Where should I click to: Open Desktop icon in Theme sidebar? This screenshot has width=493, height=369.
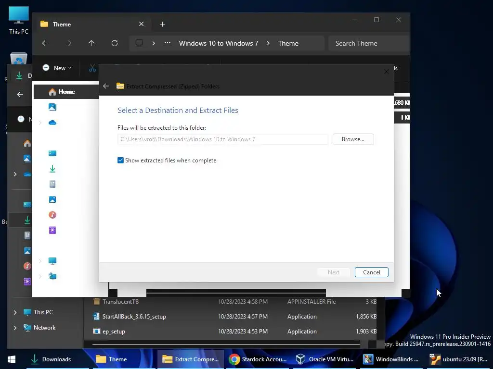pos(52,153)
